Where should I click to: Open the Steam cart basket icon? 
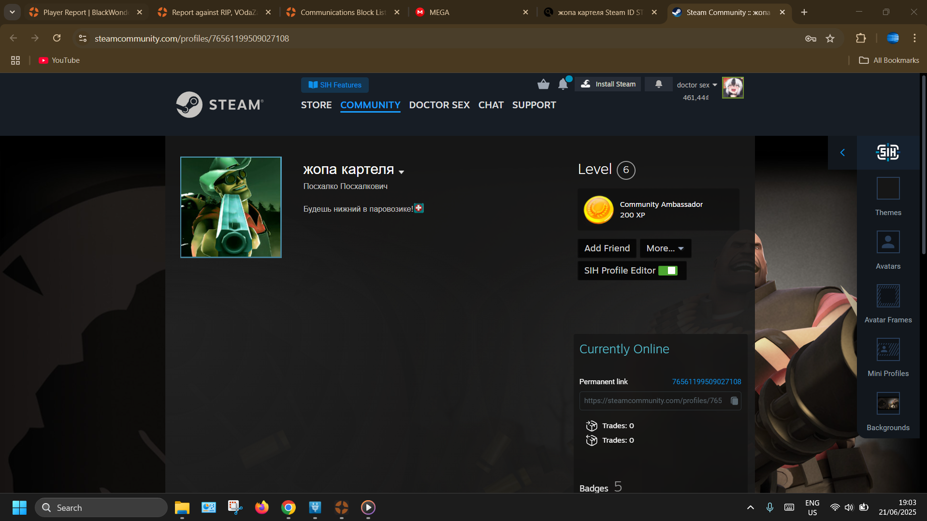[543, 85]
